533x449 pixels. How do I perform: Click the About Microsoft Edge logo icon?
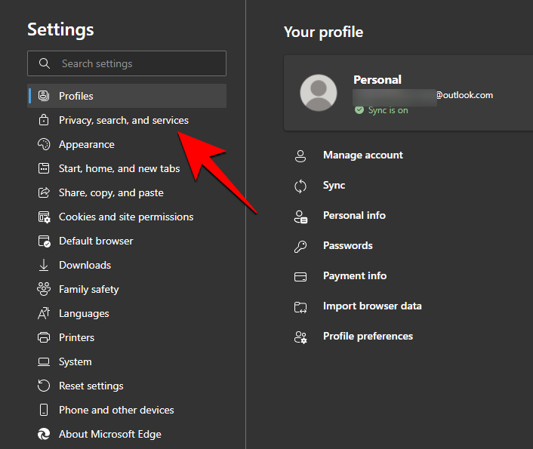click(x=44, y=434)
